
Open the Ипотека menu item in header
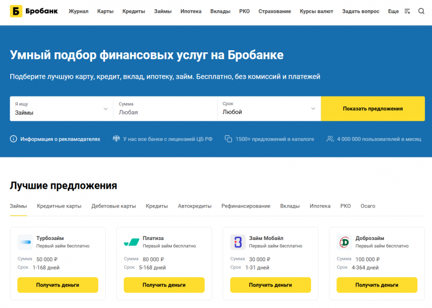(x=191, y=11)
